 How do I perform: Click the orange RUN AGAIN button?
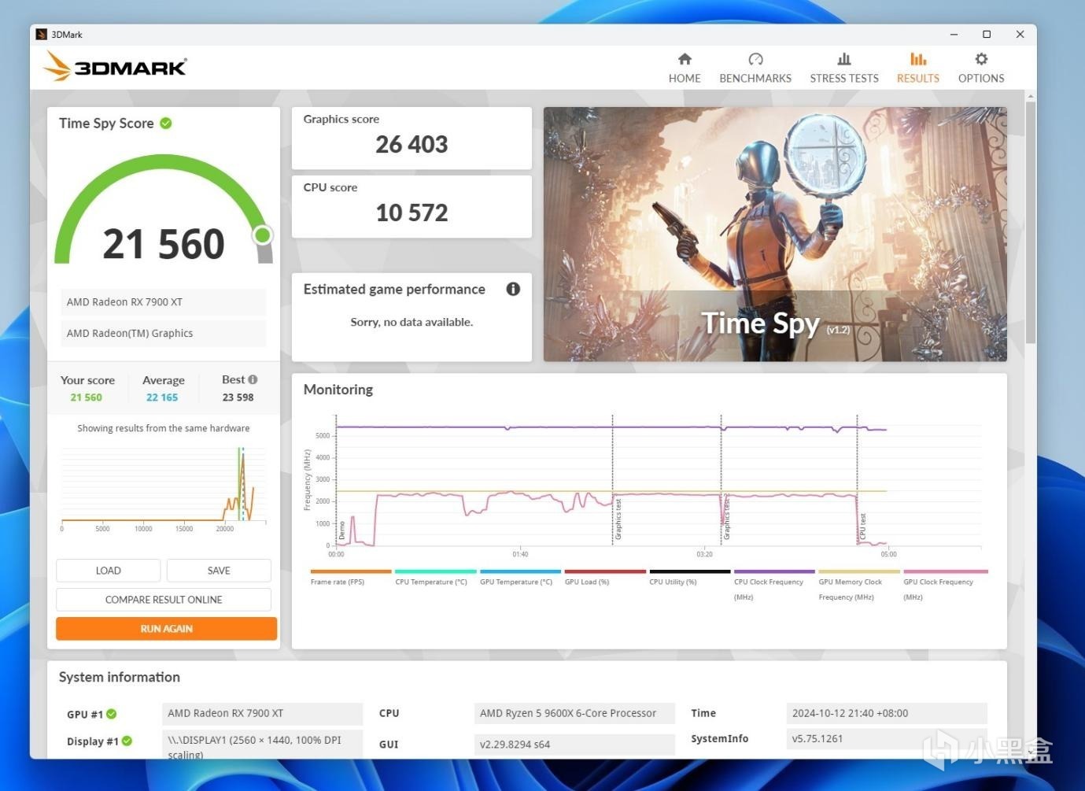(x=166, y=629)
